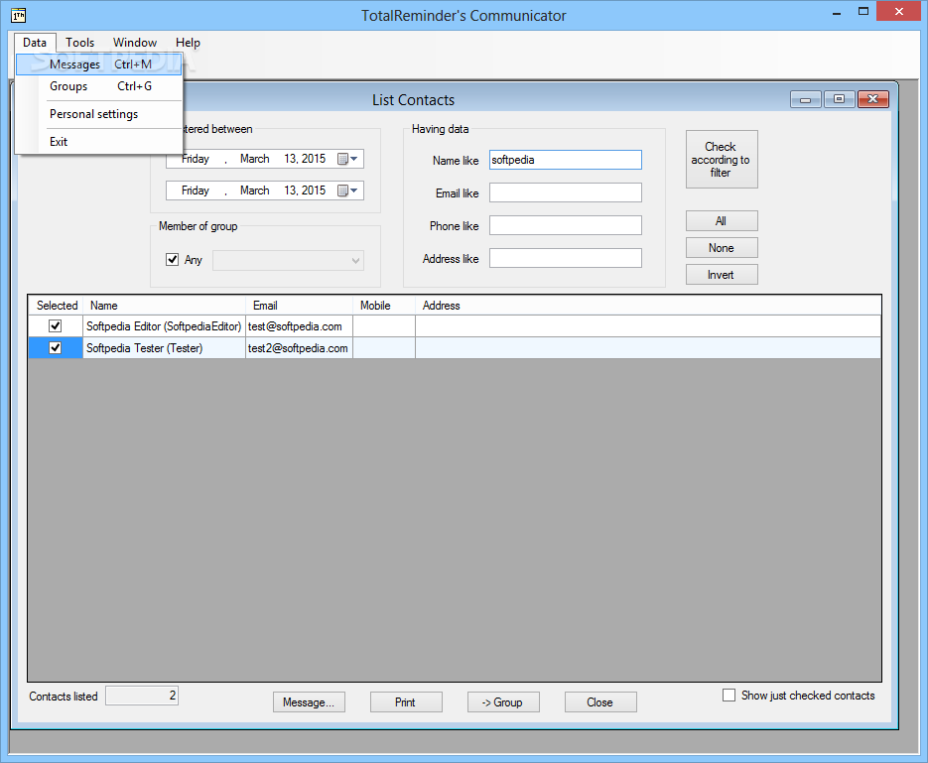The width and height of the screenshot is (928, 763).
Task: Click the TotalReminder app icon in title bar
Action: pyautogui.click(x=18, y=15)
